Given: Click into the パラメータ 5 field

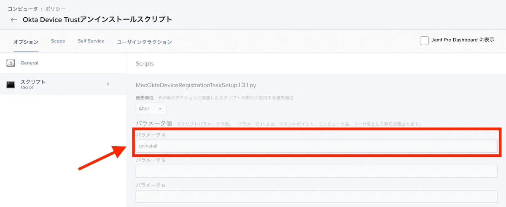Looking at the screenshot, I should pos(316,172).
